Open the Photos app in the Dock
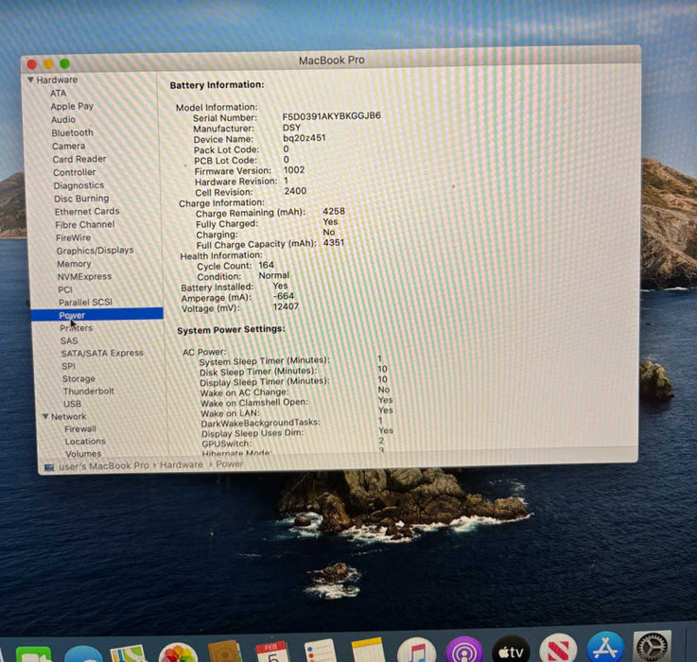Screen dimensions: 697x662 tap(178, 653)
